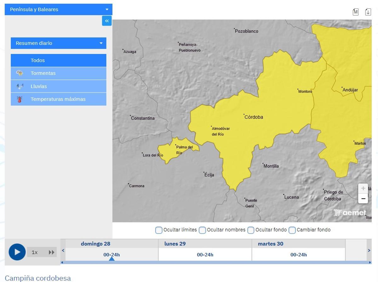Click the download arrow icon top right
This screenshot has width=378, height=282.
coord(368,12)
